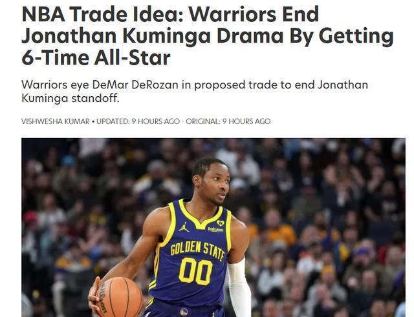Click the white arm sleeve in photo
The height and width of the screenshot is (317, 414).
pyautogui.click(x=240, y=289)
